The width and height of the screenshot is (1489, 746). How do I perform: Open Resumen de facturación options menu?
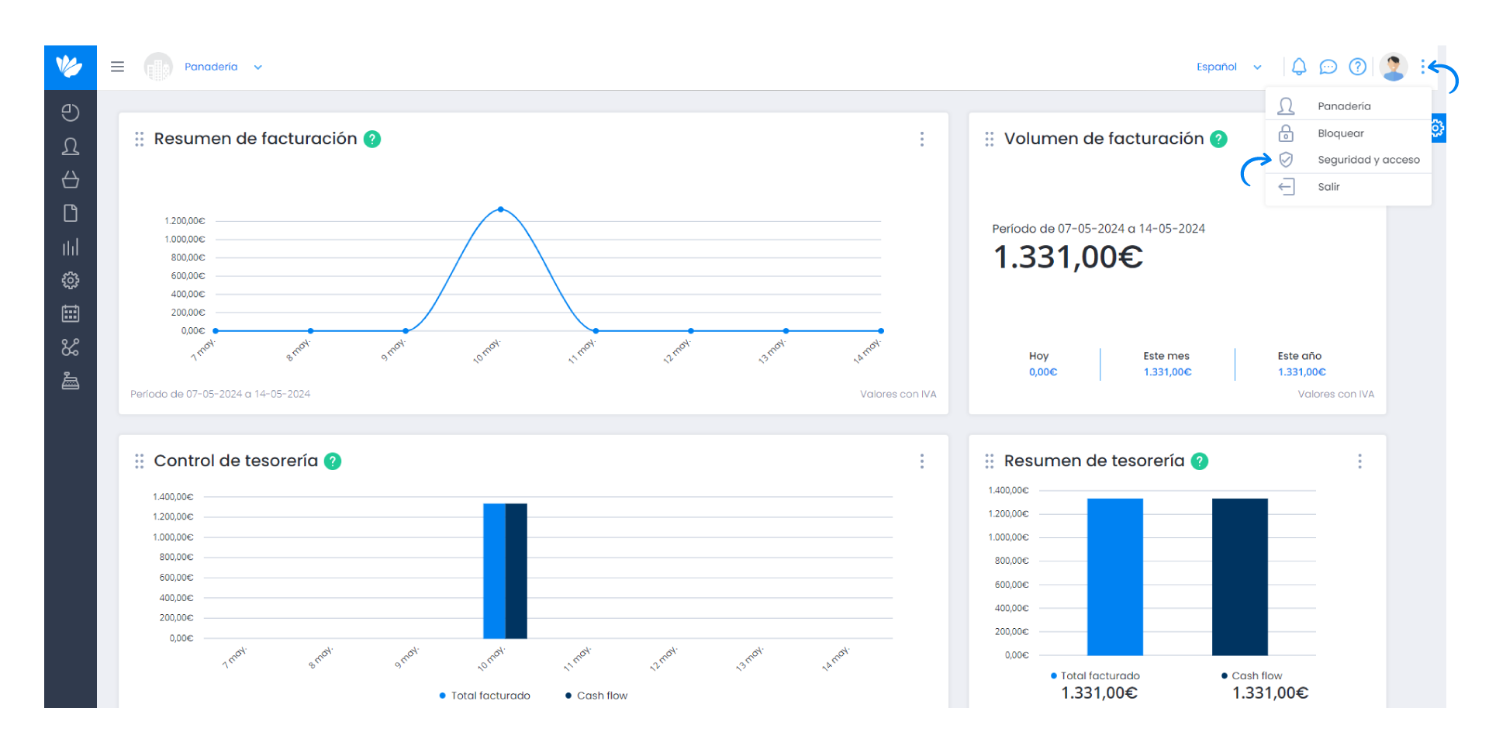coord(922,139)
